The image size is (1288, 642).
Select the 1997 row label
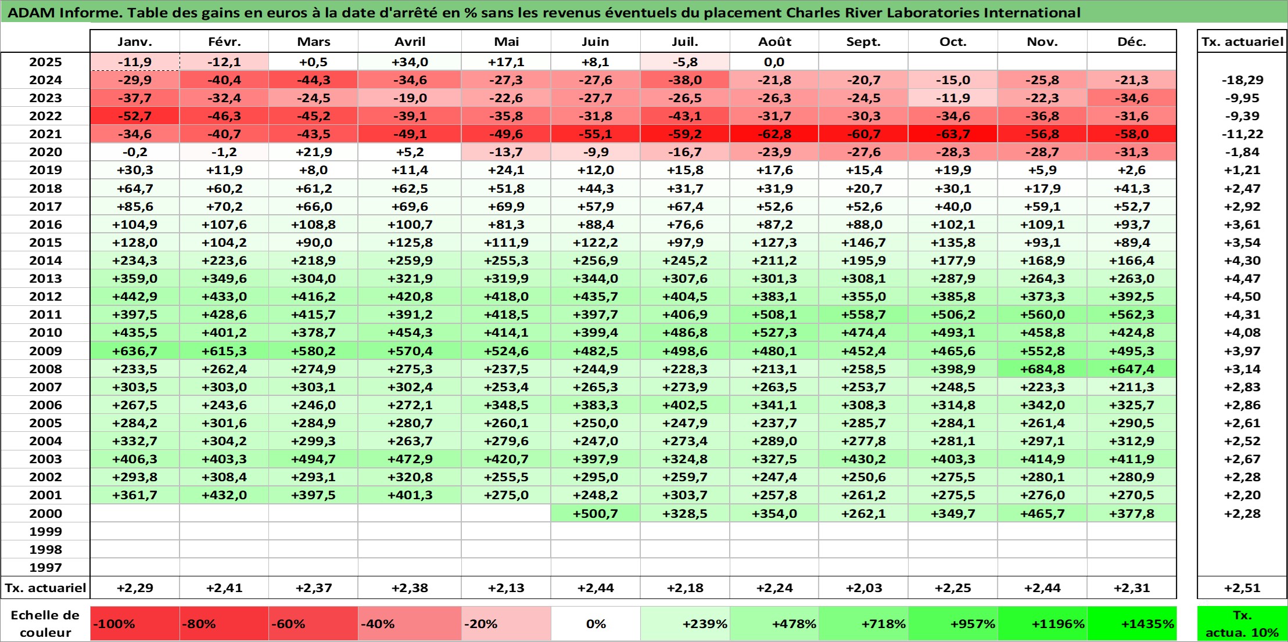click(45, 567)
